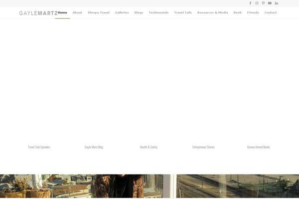Expand the Resources & Media menu

tap(212, 12)
